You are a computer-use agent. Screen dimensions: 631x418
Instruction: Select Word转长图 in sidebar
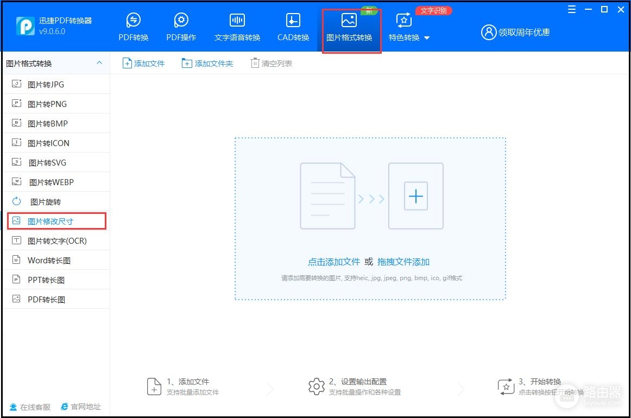coord(56,260)
